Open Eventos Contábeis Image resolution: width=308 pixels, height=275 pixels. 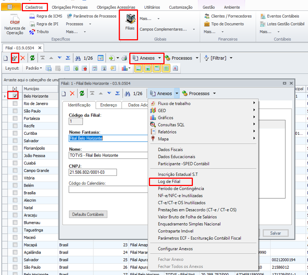(x=280, y=16)
